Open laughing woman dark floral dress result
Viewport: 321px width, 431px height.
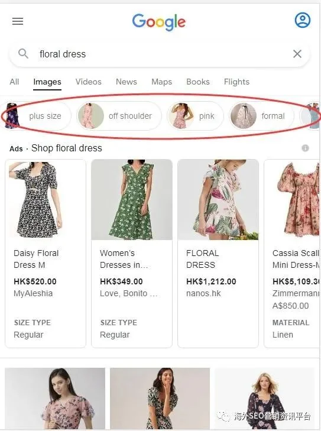coord(160,398)
